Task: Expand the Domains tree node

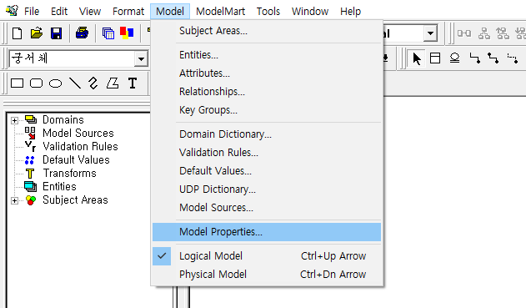Action: [x=14, y=120]
